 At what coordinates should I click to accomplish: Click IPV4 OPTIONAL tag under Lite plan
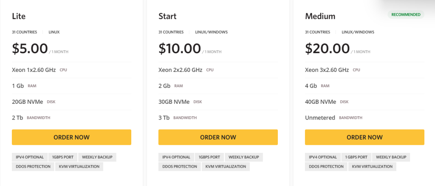click(29, 157)
